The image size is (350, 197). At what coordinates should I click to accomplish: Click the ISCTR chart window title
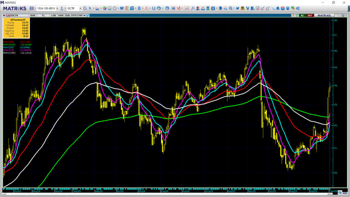pyautogui.click(x=14, y=15)
